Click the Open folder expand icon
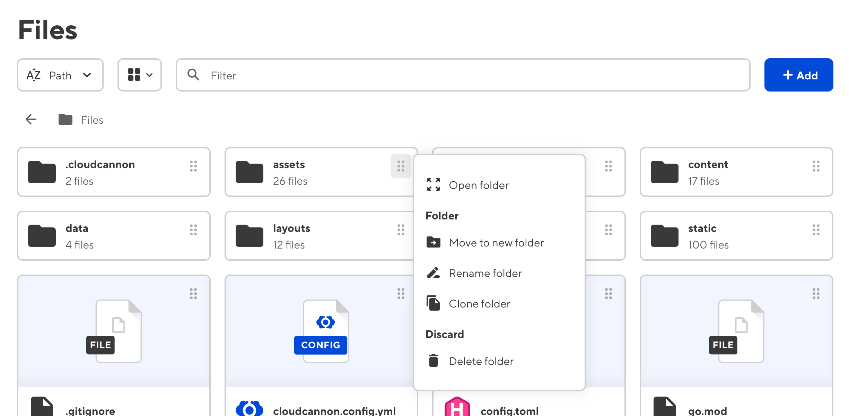The height and width of the screenshot is (416, 849). pyautogui.click(x=434, y=184)
